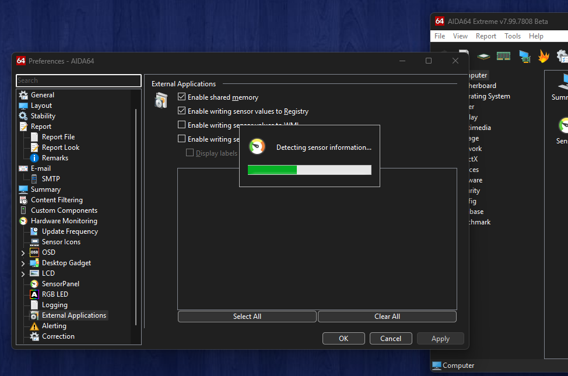Screen dimensions: 568x376
Task: Check the fourth Enable writing checkbox
Action: [182, 138]
